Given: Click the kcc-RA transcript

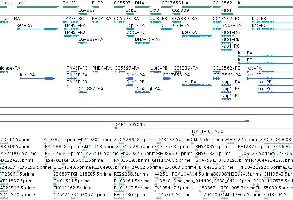Looking at the screenshot, I should 265,56.
